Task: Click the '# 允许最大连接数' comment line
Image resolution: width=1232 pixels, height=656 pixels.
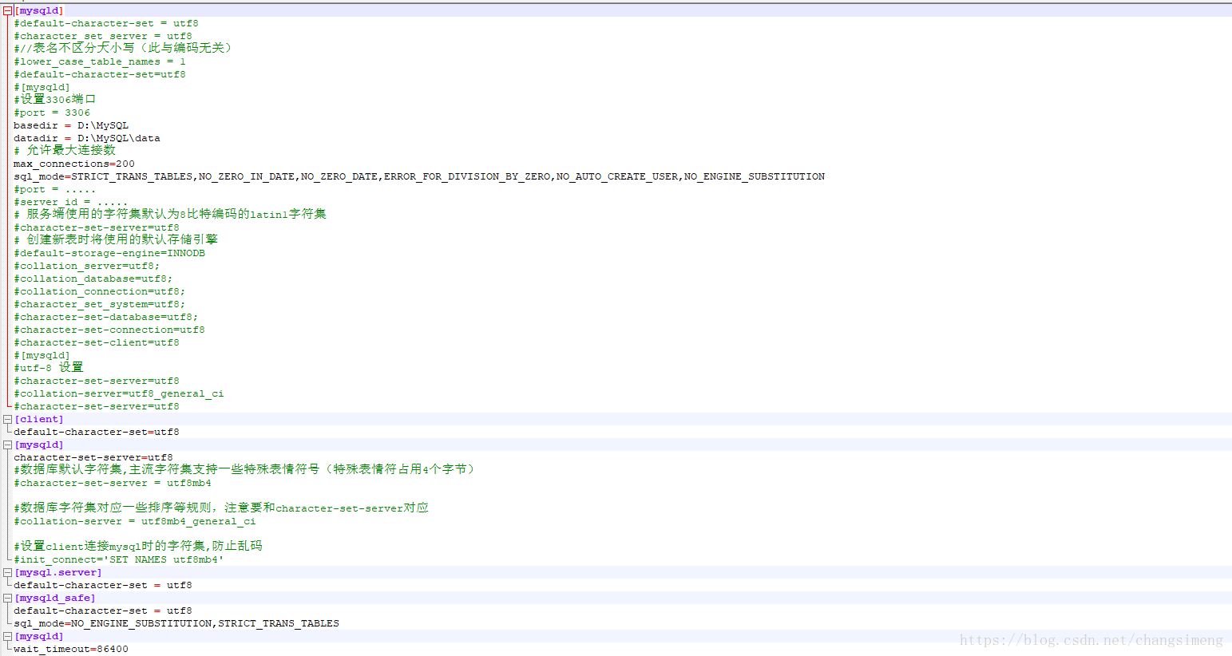Action: 65,150
